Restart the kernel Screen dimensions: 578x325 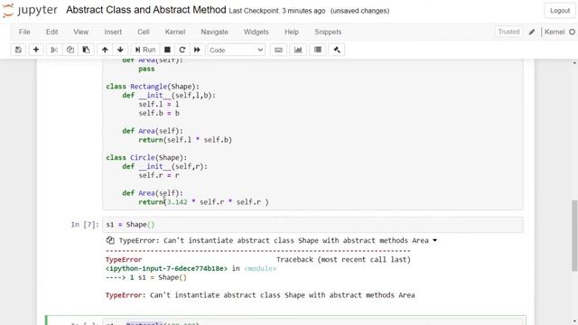(x=182, y=50)
